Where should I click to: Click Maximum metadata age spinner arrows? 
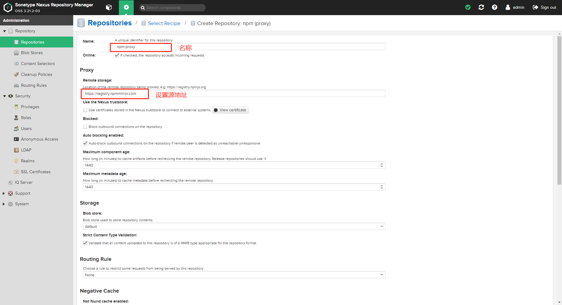tap(382, 187)
